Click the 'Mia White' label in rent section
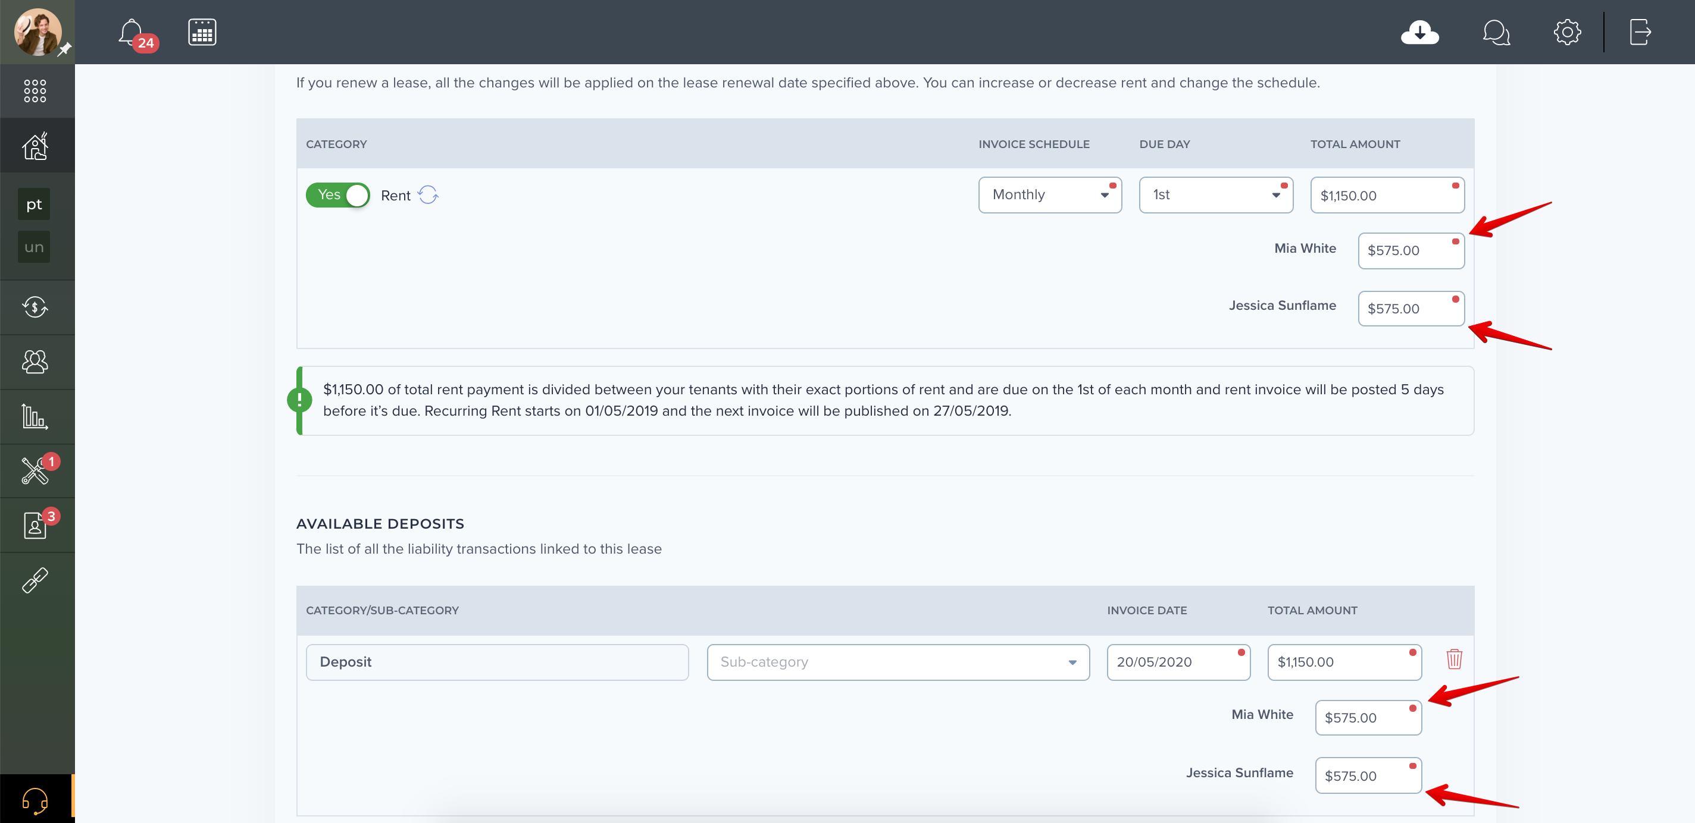This screenshot has width=1695, height=823. click(x=1305, y=249)
